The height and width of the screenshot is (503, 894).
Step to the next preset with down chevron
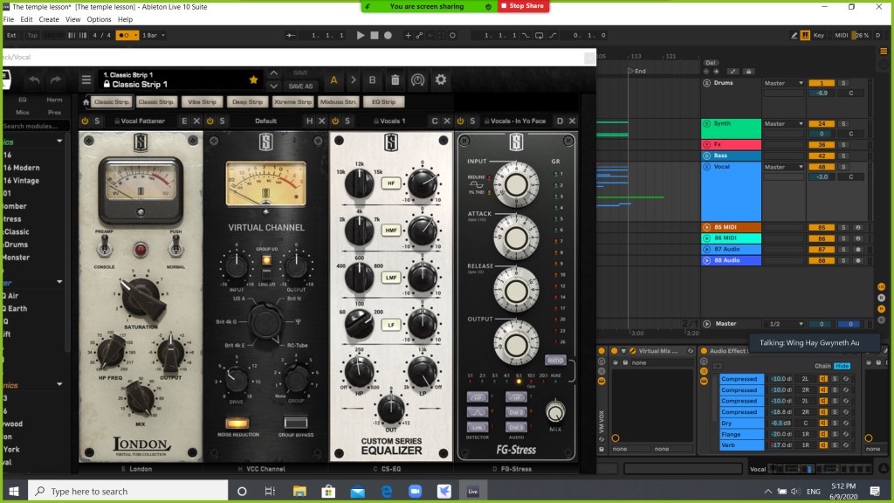274,86
